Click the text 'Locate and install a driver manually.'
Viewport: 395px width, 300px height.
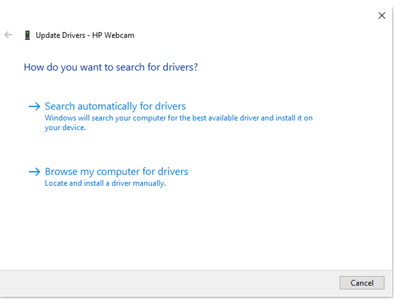105,183
